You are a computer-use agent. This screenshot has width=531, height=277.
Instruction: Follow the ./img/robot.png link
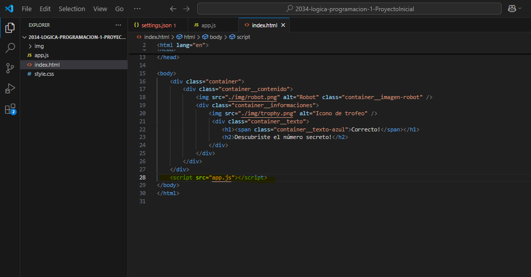(253, 97)
